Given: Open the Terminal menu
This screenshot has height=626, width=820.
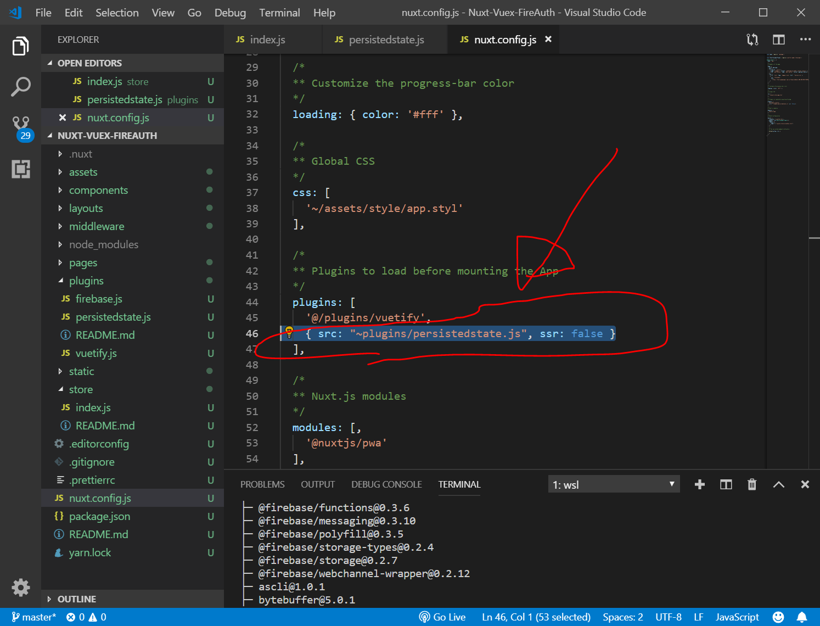Looking at the screenshot, I should coord(279,13).
